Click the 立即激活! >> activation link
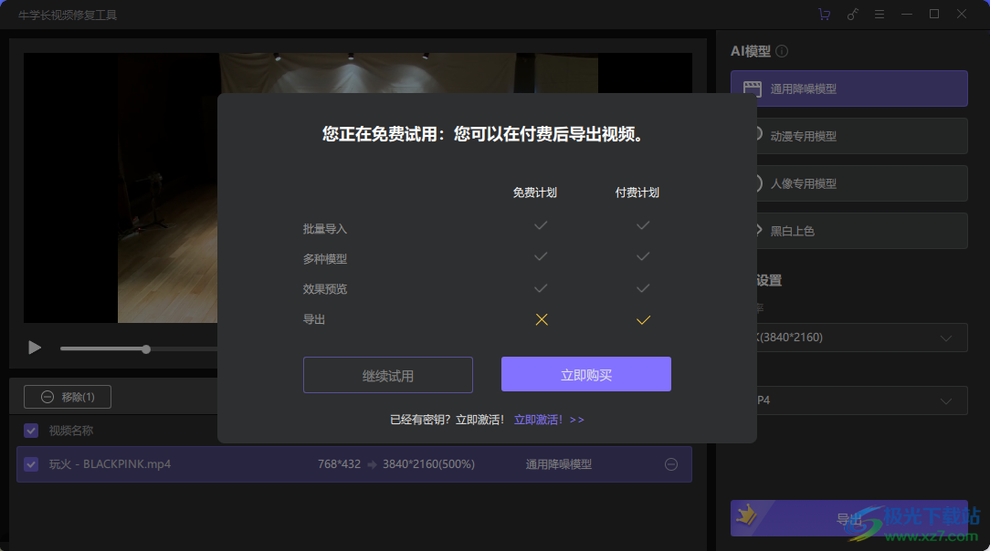The image size is (990, 551). click(548, 419)
